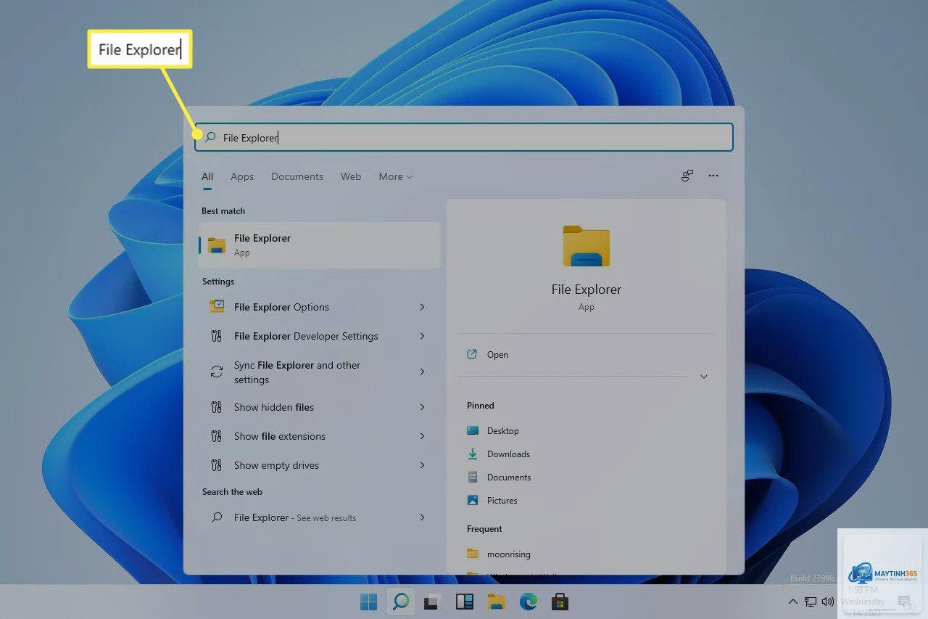Click the File Explorer folder icon in Best match

coord(217,245)
